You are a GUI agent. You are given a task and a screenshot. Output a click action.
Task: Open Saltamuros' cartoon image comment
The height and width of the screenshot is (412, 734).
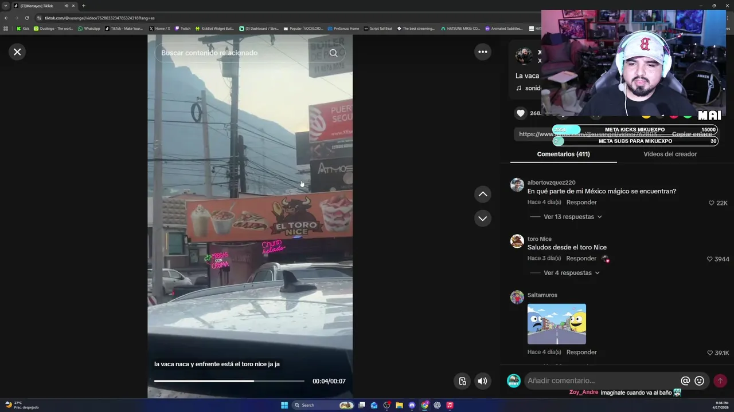(x=557, y=324)
